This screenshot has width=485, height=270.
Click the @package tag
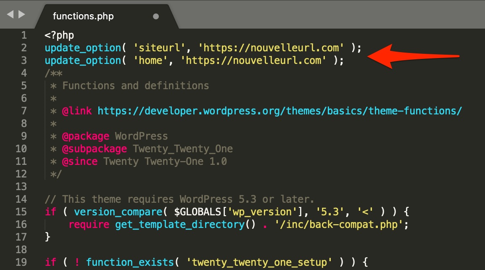point(86,136)
